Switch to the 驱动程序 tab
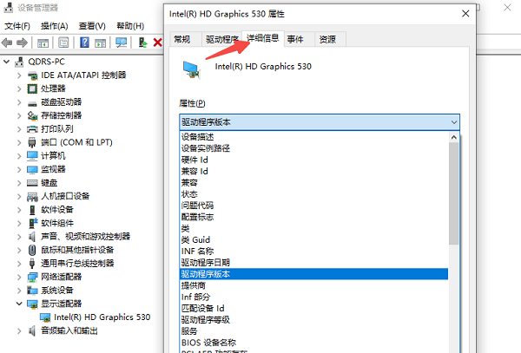The height and width of the screenshot is (353, 521). (222, 40)
